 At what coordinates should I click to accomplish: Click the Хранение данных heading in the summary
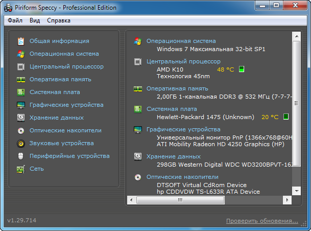coord(174,156)
